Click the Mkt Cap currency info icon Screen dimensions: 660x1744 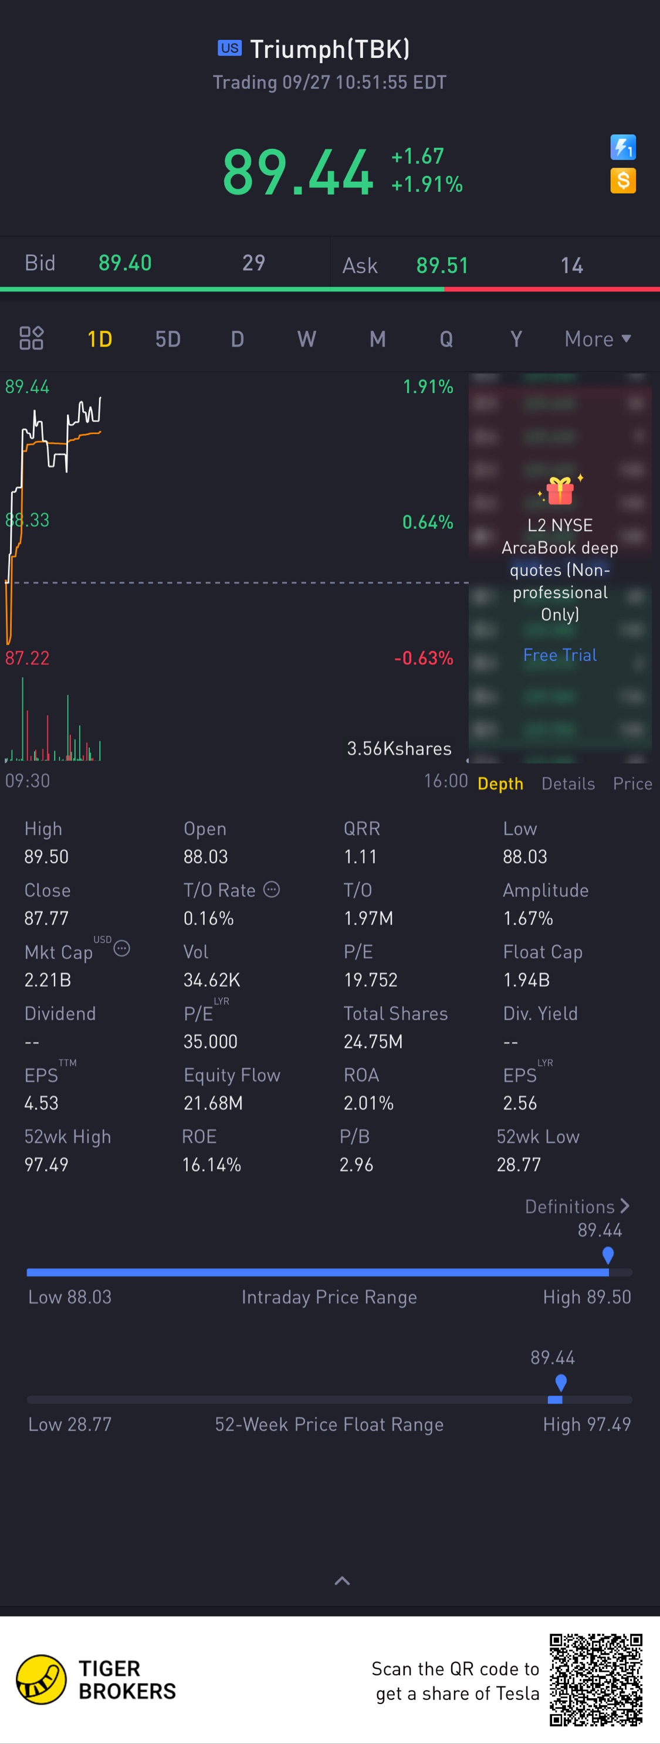(122, 948)
